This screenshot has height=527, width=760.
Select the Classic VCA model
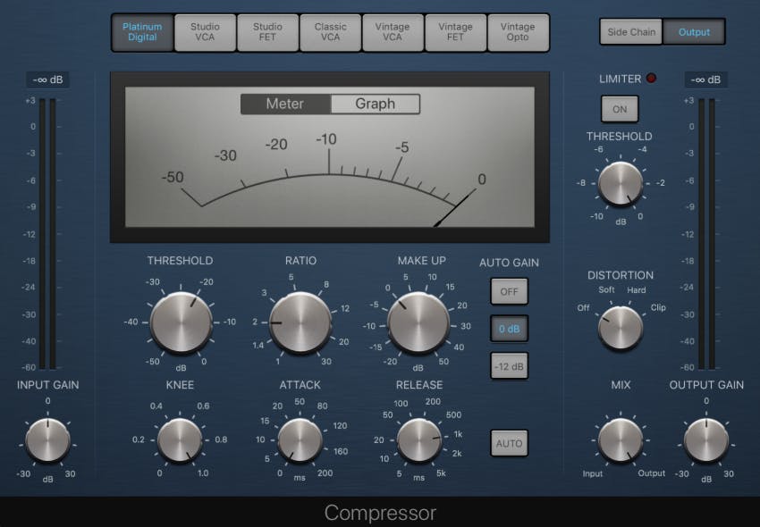(x=330, y=32)
